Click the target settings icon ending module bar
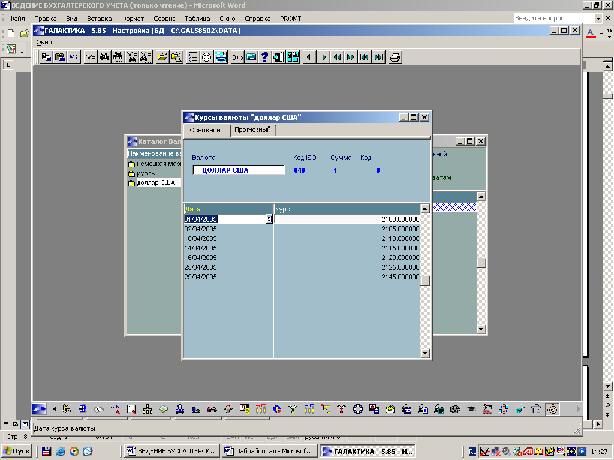The height and width of the screenshot is (460, 614). tap(552, 410)
